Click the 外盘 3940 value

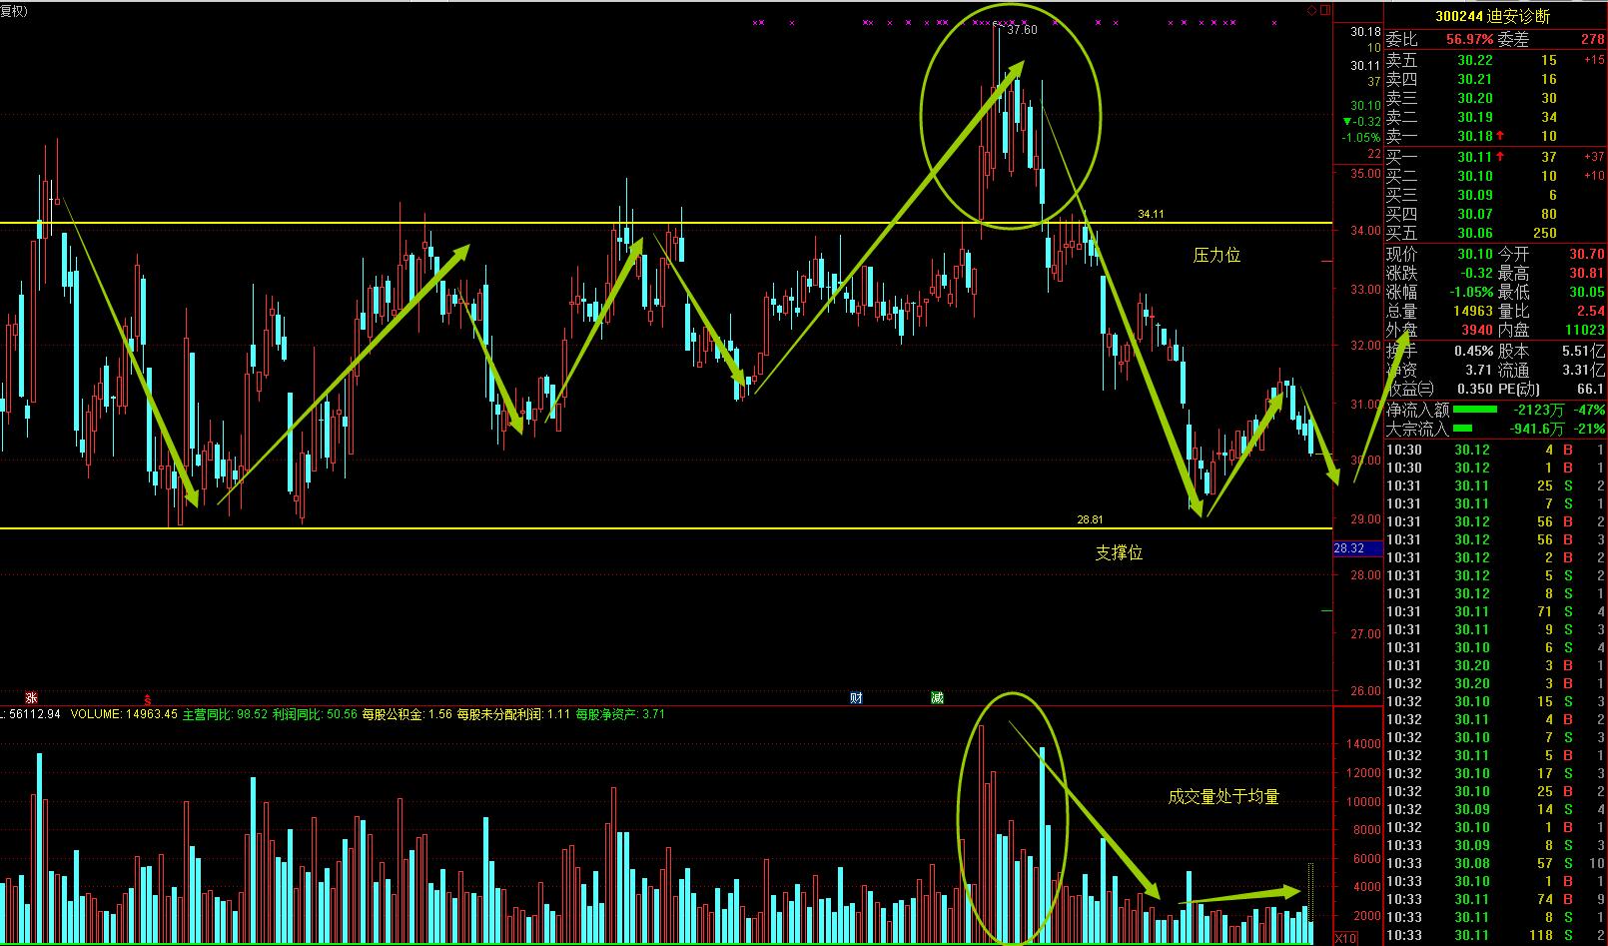pyautogui.click(x=1476, y=330)
